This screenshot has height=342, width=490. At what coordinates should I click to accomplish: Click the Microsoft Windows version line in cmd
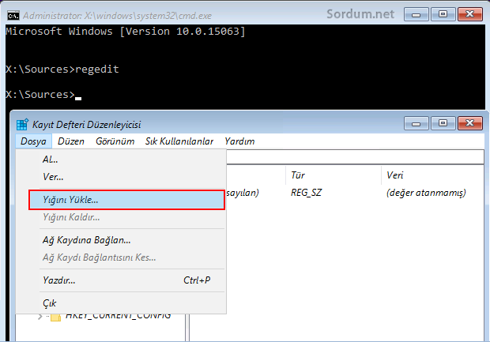pyautogui.click(x=126, y=32)
